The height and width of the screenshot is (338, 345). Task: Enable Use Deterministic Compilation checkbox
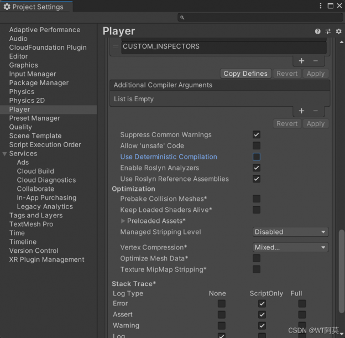[257, 157]
